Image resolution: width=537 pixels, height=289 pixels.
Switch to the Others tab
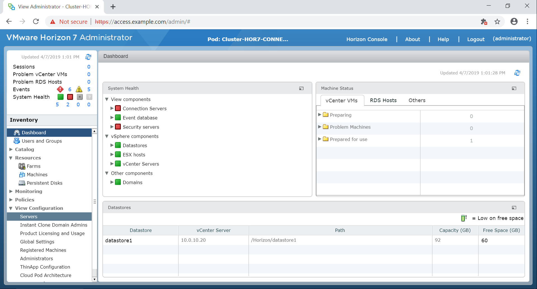417,100
